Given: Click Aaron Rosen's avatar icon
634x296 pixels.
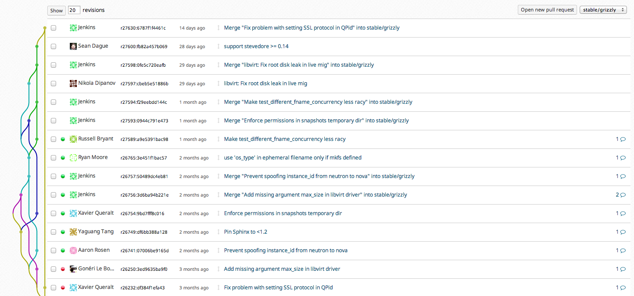Looking at the screenshot, I should click(73, 250).
